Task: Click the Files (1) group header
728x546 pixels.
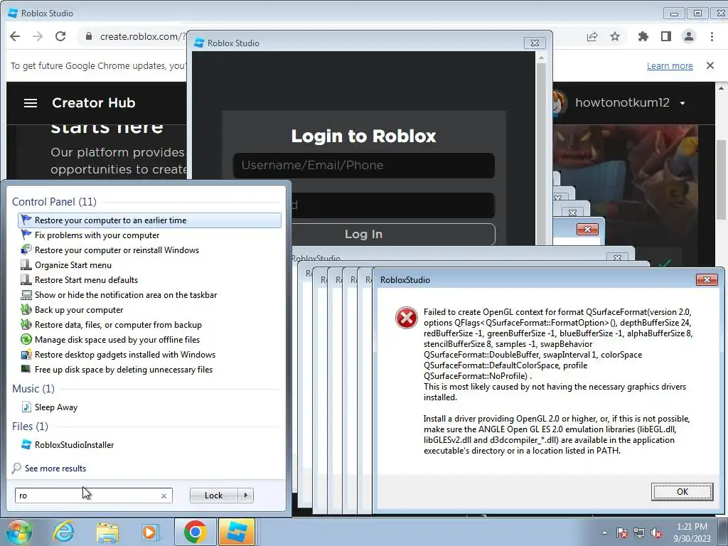Action: tap(30, 427)
